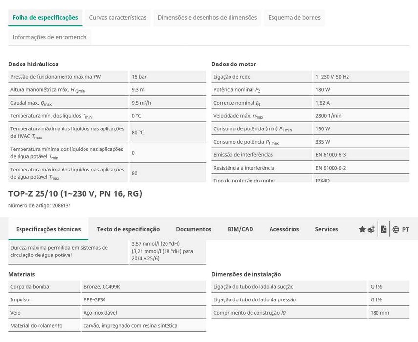418x342 pixels.
Task: Click the 'Dados hidráulicos' heading
Action: tap(33, 64)
